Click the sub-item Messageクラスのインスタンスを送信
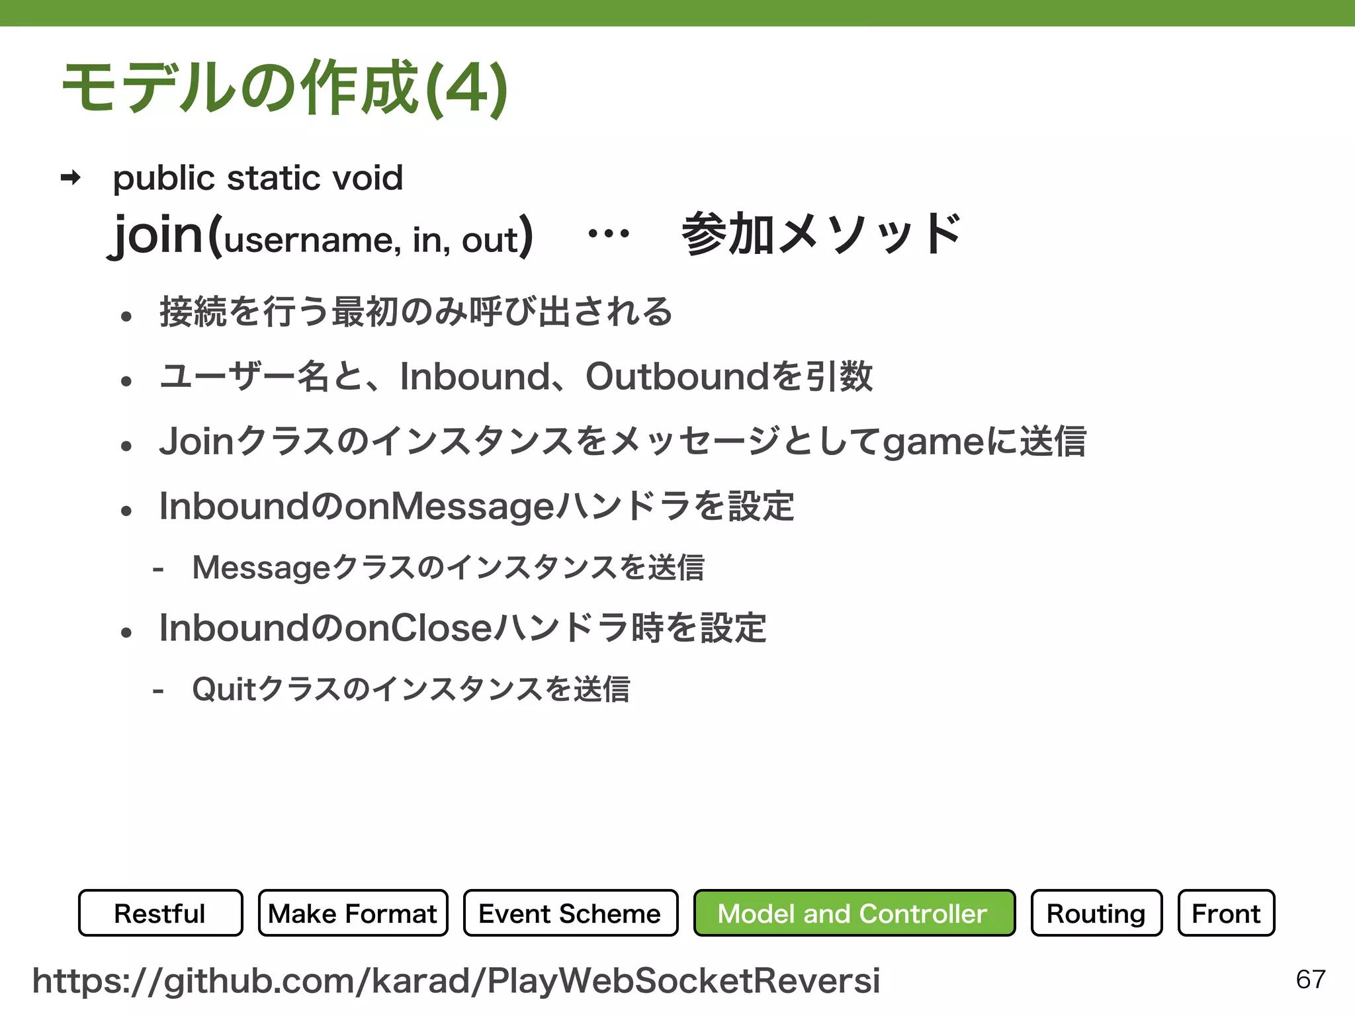The width and height of the screenshot is (1355, 1016). click(x=449, y=568)
